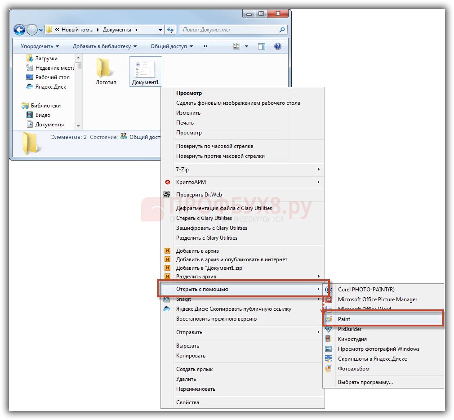Click the Фотоальбом icon
This screenshot has height=420, width=454.
329,369
